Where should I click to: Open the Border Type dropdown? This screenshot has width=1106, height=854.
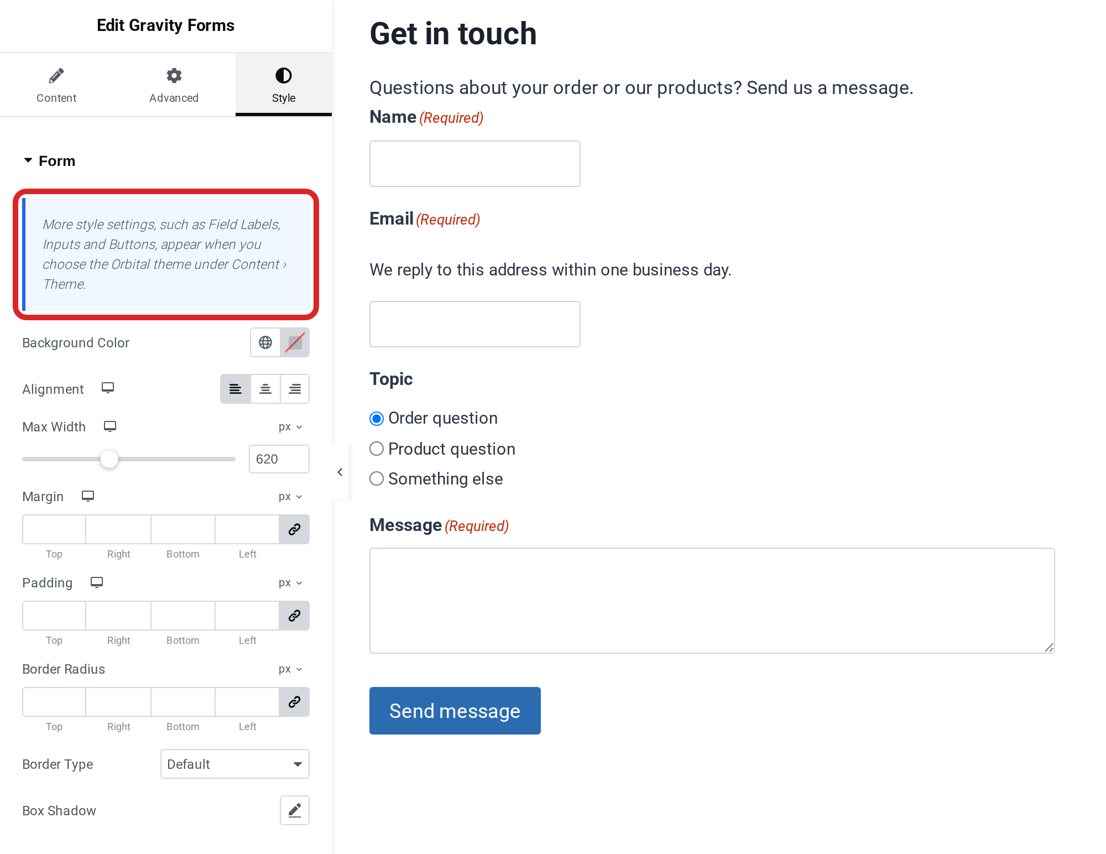[x=235, y=764]
